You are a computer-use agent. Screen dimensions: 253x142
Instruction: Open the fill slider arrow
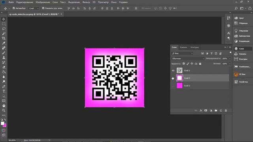coord(230,64)
